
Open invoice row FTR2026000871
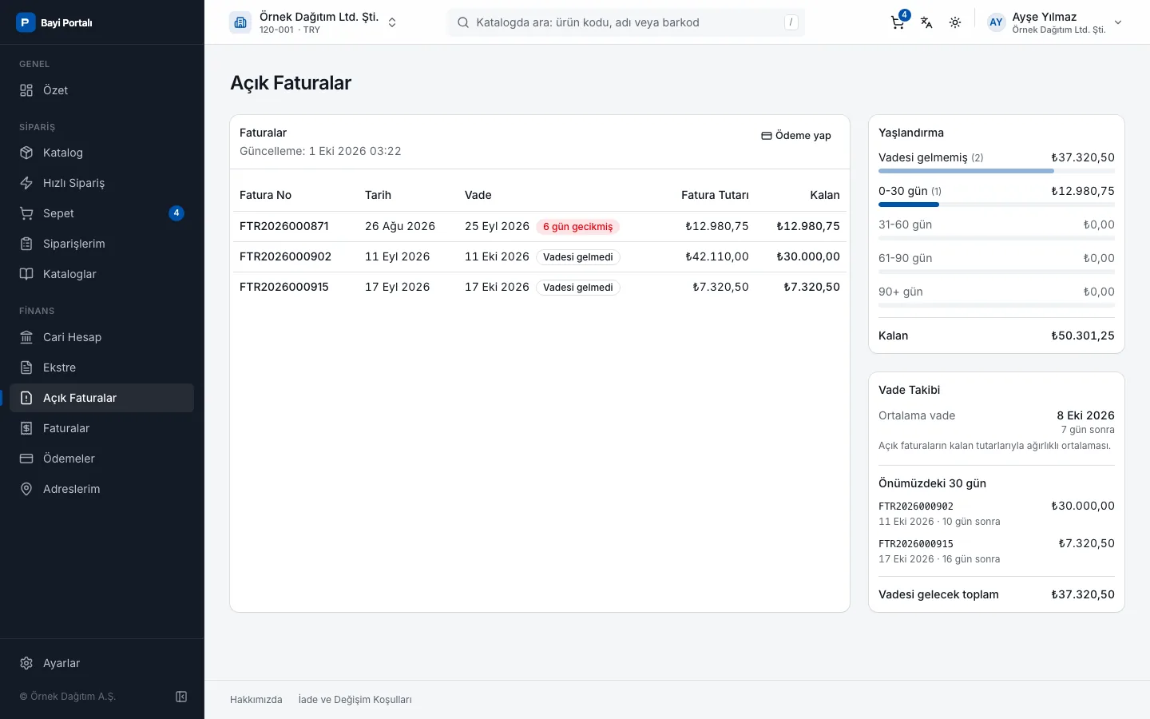tap(540, 226)
